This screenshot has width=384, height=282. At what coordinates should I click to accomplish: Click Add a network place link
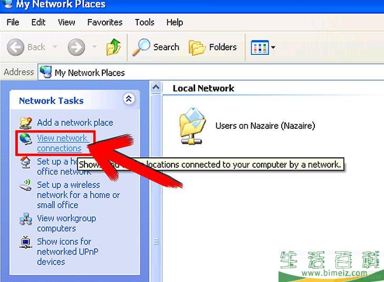point(75,123)
